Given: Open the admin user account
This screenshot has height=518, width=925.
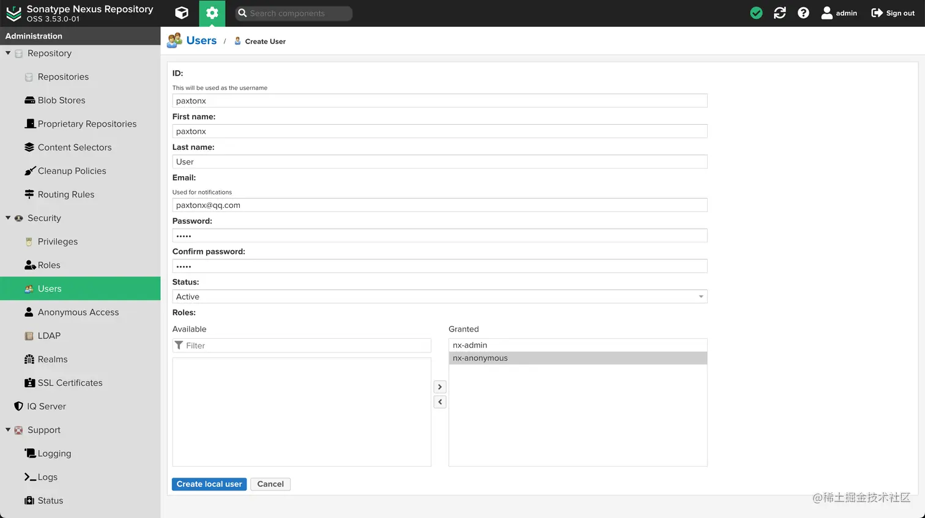Looking at the screenshot, I should point(839,13).
